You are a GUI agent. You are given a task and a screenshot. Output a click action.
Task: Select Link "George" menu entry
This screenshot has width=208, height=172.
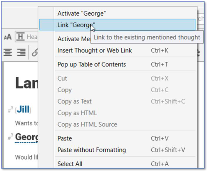(x=76, y=25)
